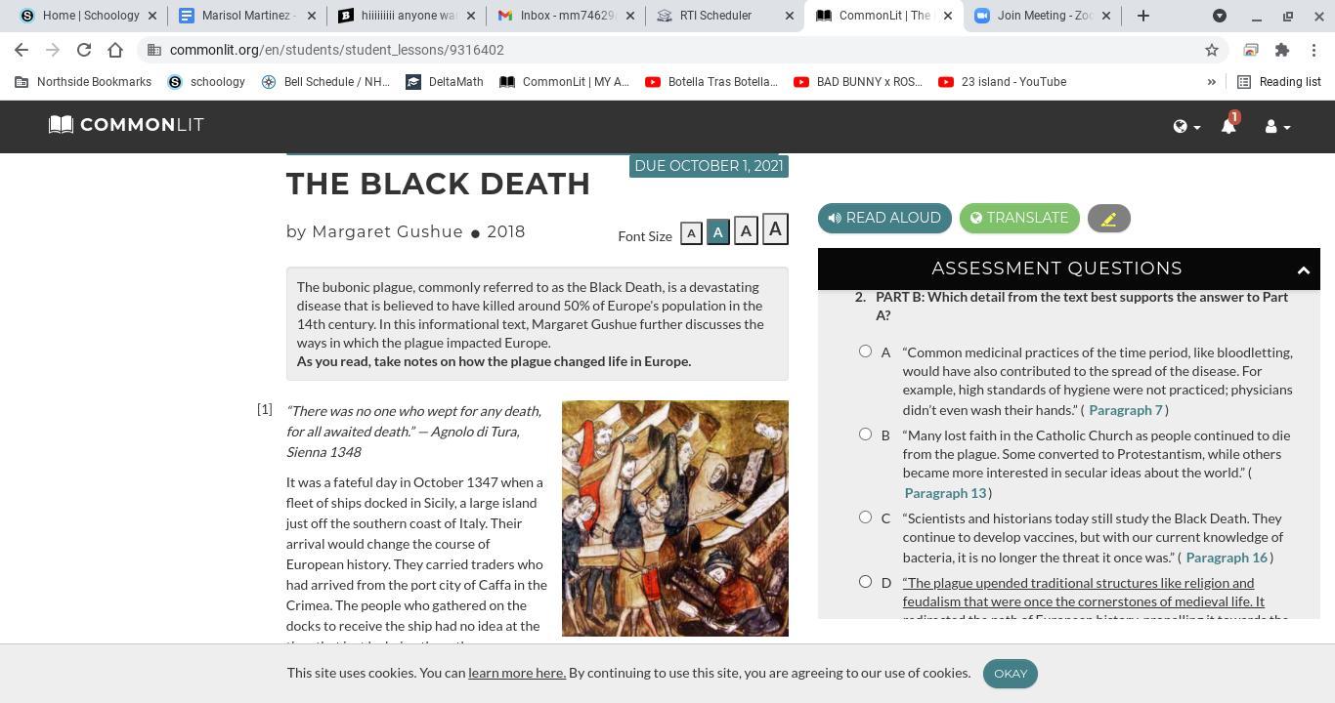Go back in browser history
The height and width of the screenshot is (703, 1335).
[x=22, y=50]
